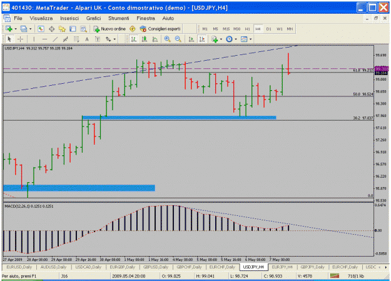Switch to the EURJPY,H4 chart tab
Screen dimensions: 391x281
coord(282,267)
